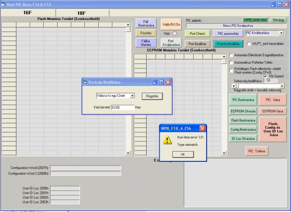Click the EEPROM Olvasás button
This screenshot has width=291, height=212.
click(x=243, y=111)
